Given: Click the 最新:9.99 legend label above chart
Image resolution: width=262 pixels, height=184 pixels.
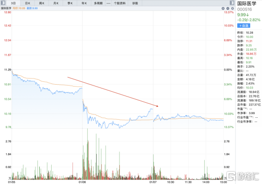Looking at the screenshot, I should (32, 8).
